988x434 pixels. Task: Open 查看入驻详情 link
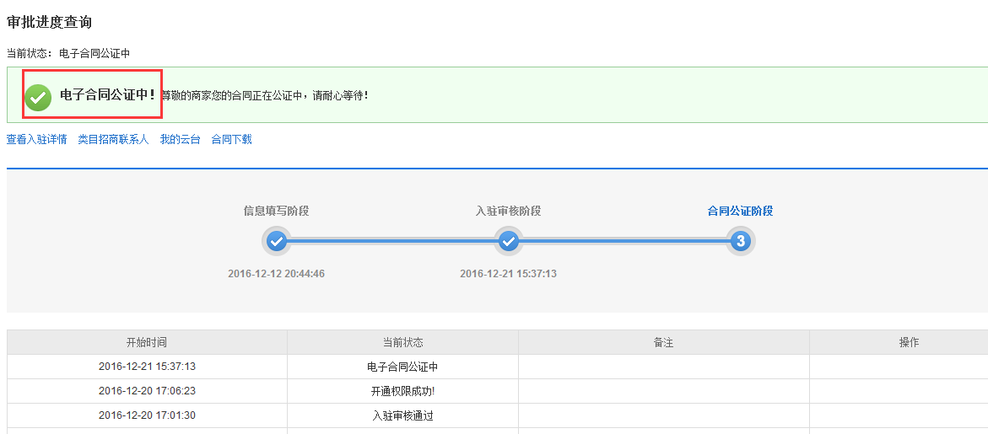pos(36,140)
